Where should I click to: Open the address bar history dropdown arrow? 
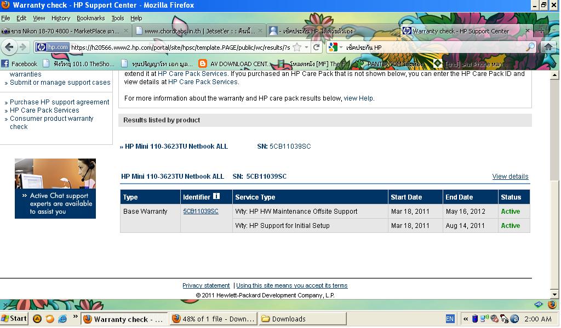click(306, 48)
